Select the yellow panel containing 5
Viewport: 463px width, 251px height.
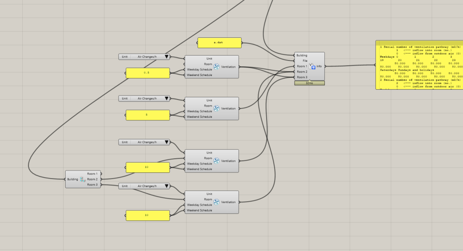pos(148,115)
